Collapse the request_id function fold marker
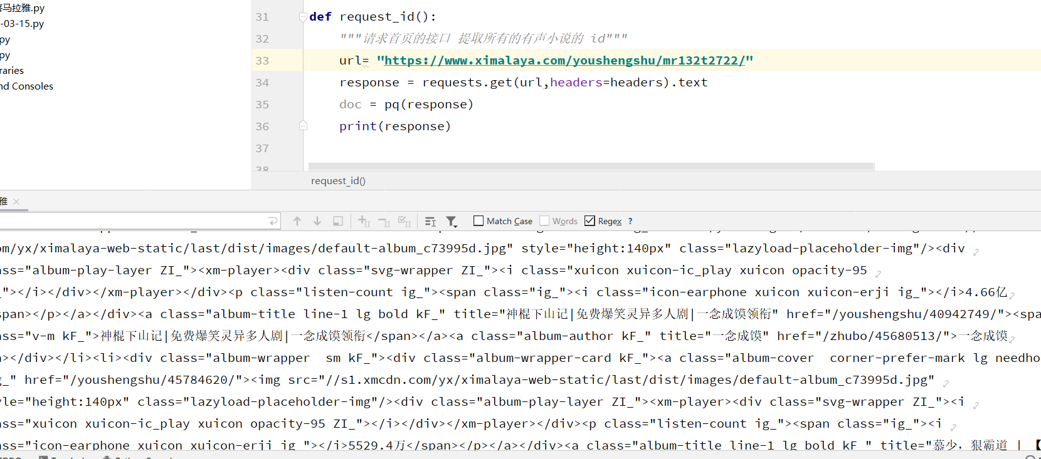Image resolution: width=1041 pixels, height=459 pixels. [303, 17]
